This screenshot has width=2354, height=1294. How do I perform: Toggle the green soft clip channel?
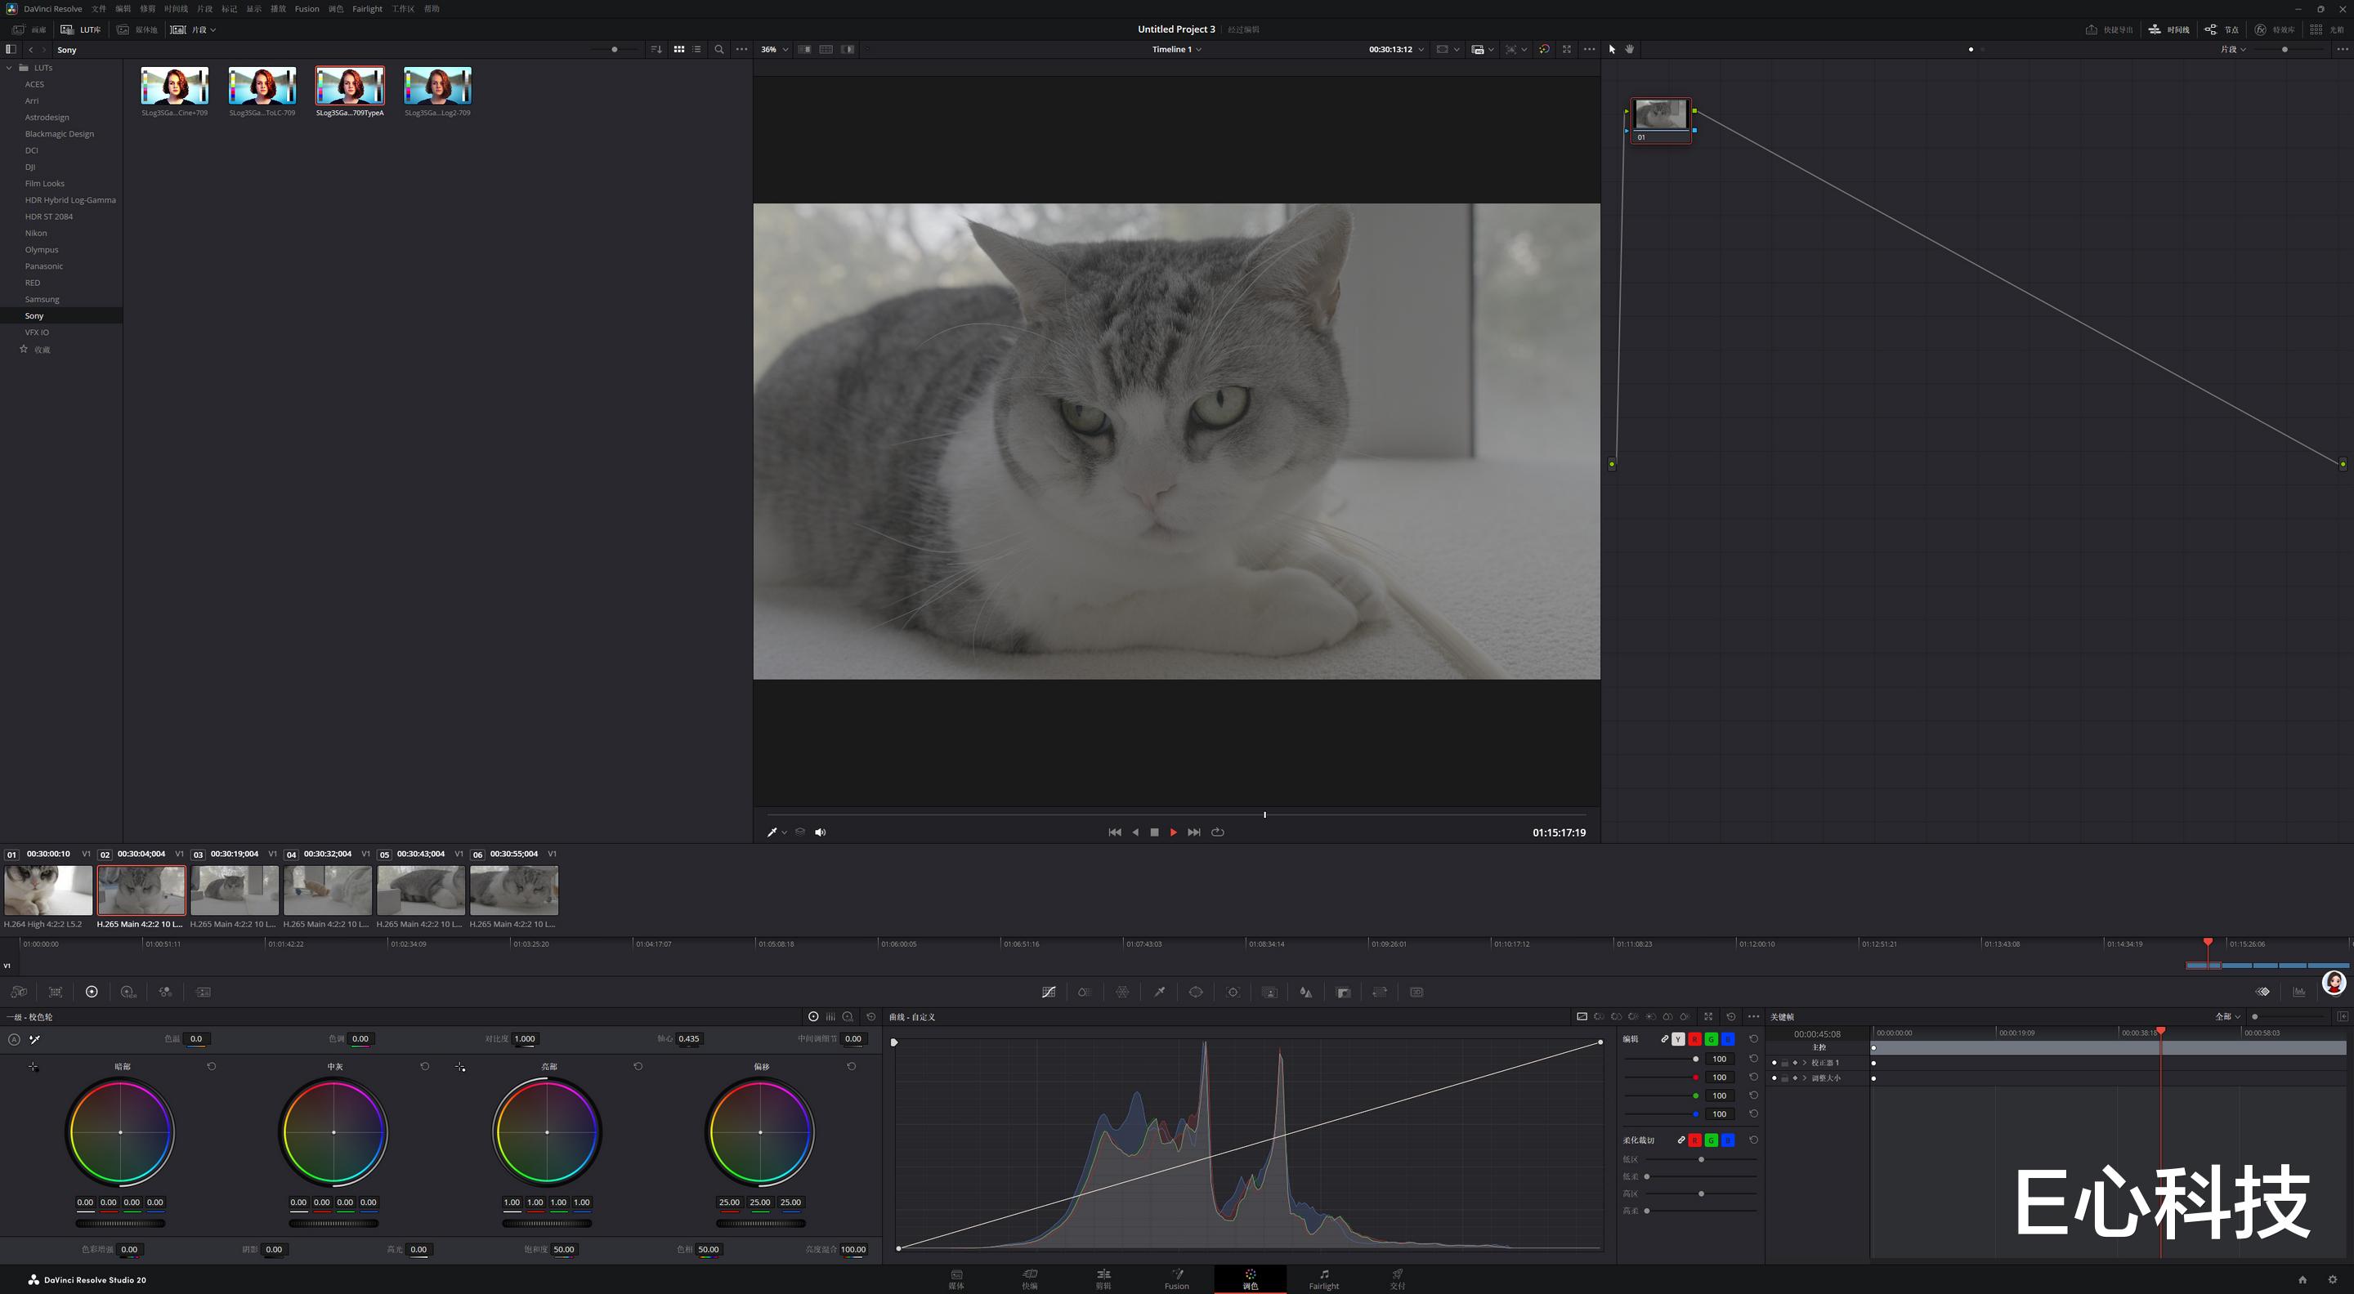coord(1711,1140)
